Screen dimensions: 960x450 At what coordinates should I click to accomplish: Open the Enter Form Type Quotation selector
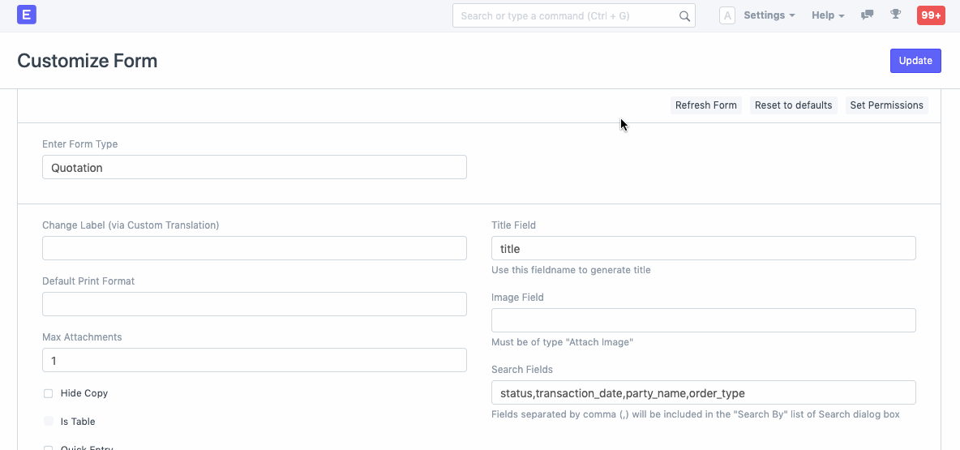click(254, 168)
